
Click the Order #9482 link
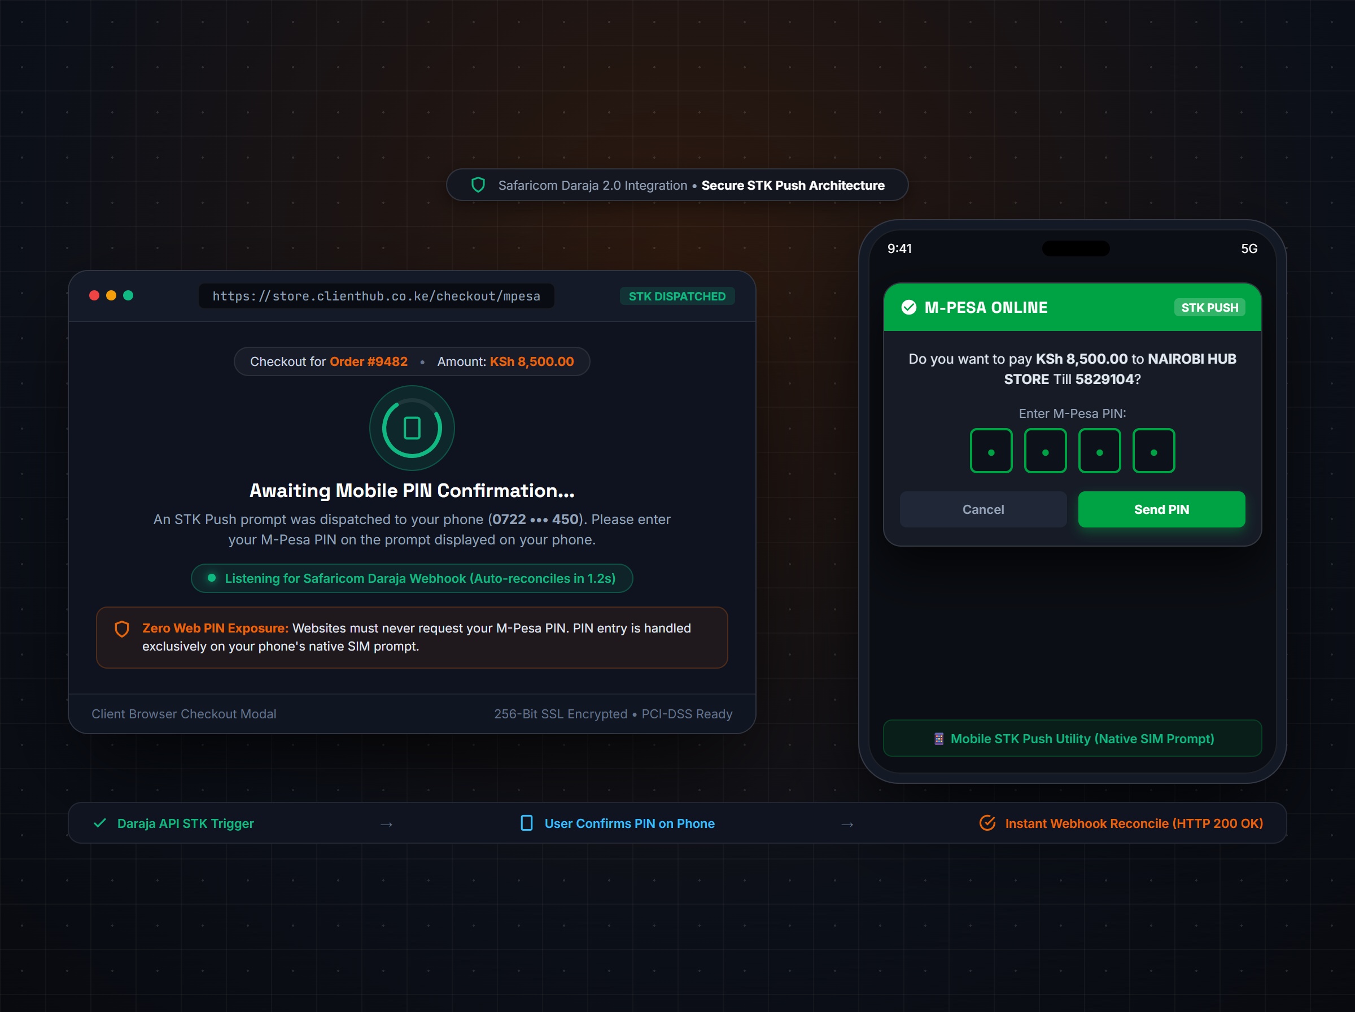(x=369, y=361)
